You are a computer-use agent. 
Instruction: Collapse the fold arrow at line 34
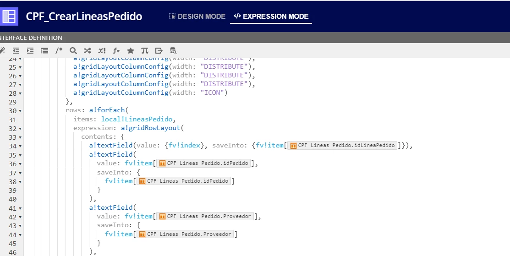pos(20,147)
